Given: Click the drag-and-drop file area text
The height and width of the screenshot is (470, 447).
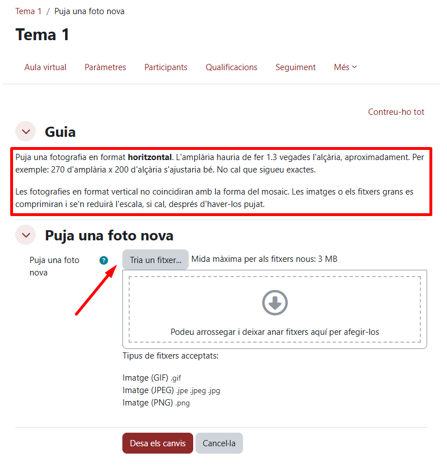Looking at the screenshot, I should click(x=275, y=332).
